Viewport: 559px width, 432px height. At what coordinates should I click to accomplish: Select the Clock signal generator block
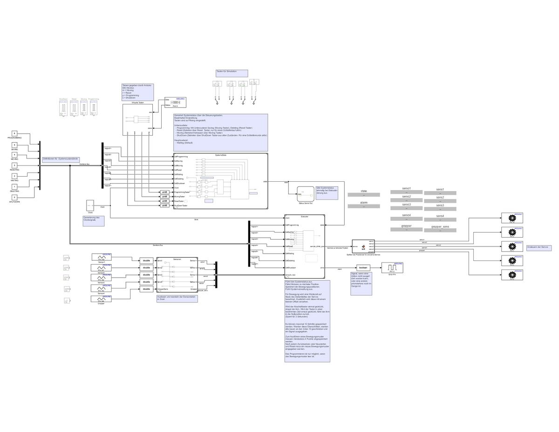click(x=90, y=205)
